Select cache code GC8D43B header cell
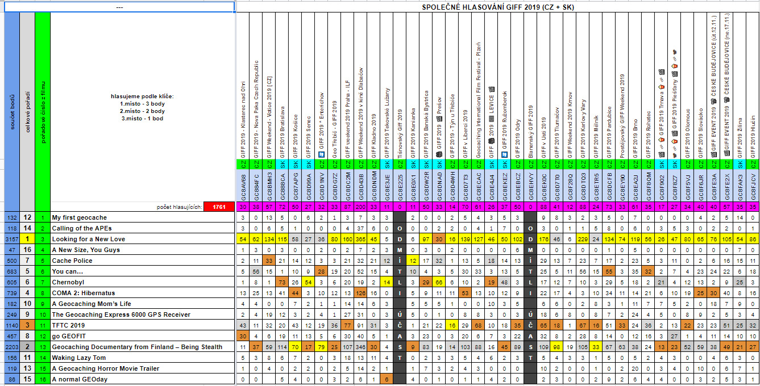 (x=360, y=186)
